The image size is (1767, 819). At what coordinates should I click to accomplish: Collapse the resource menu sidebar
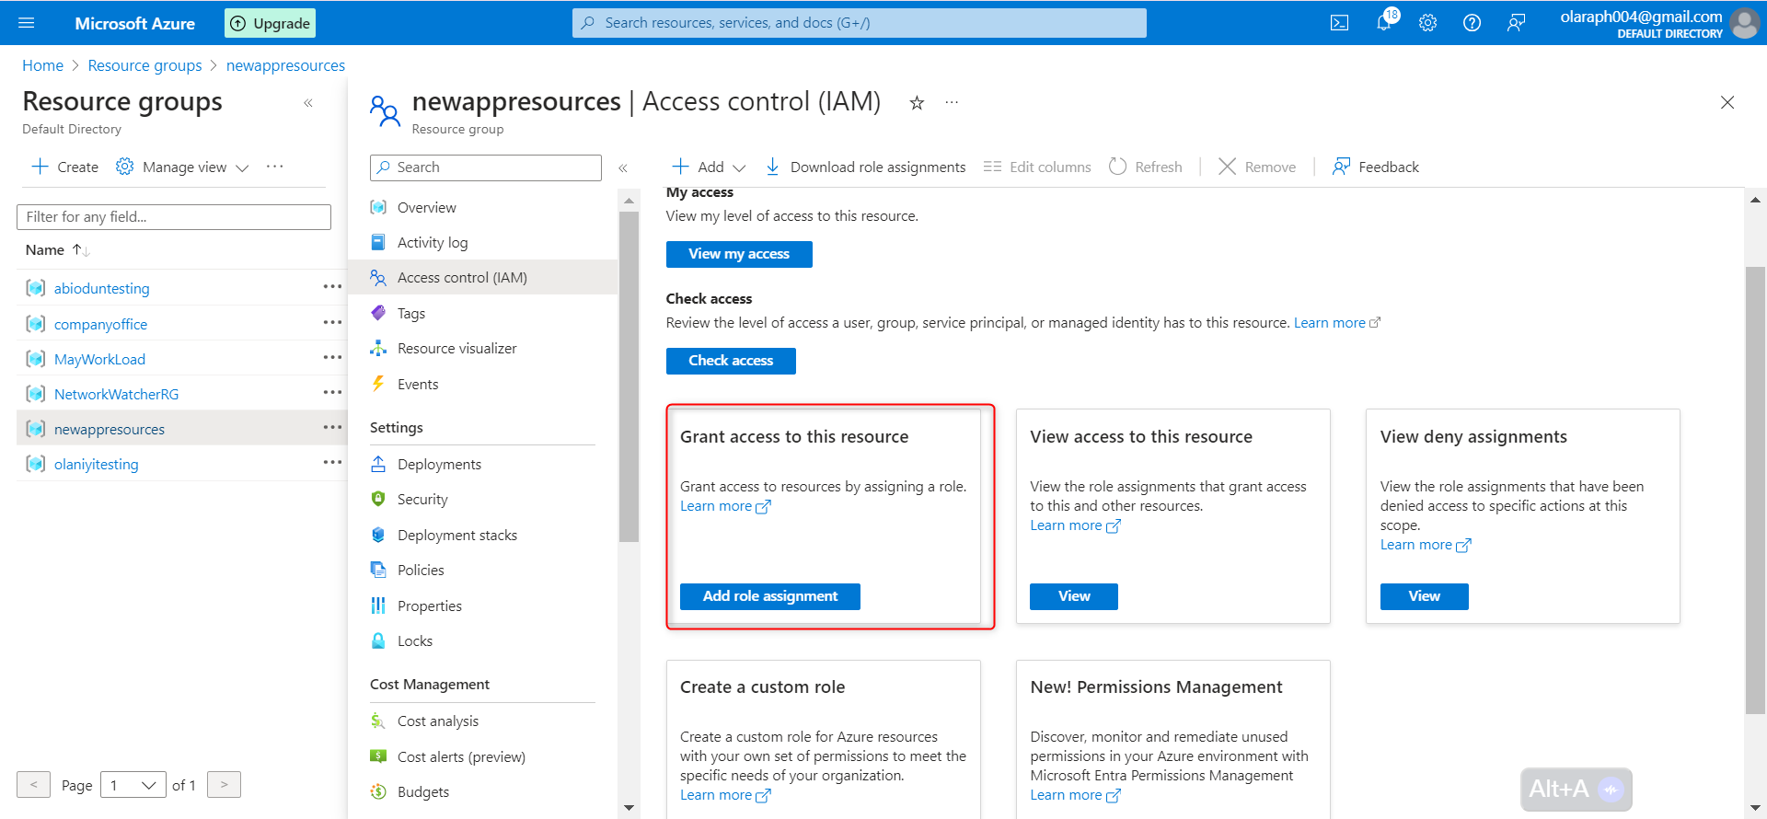tap(623, 167)
